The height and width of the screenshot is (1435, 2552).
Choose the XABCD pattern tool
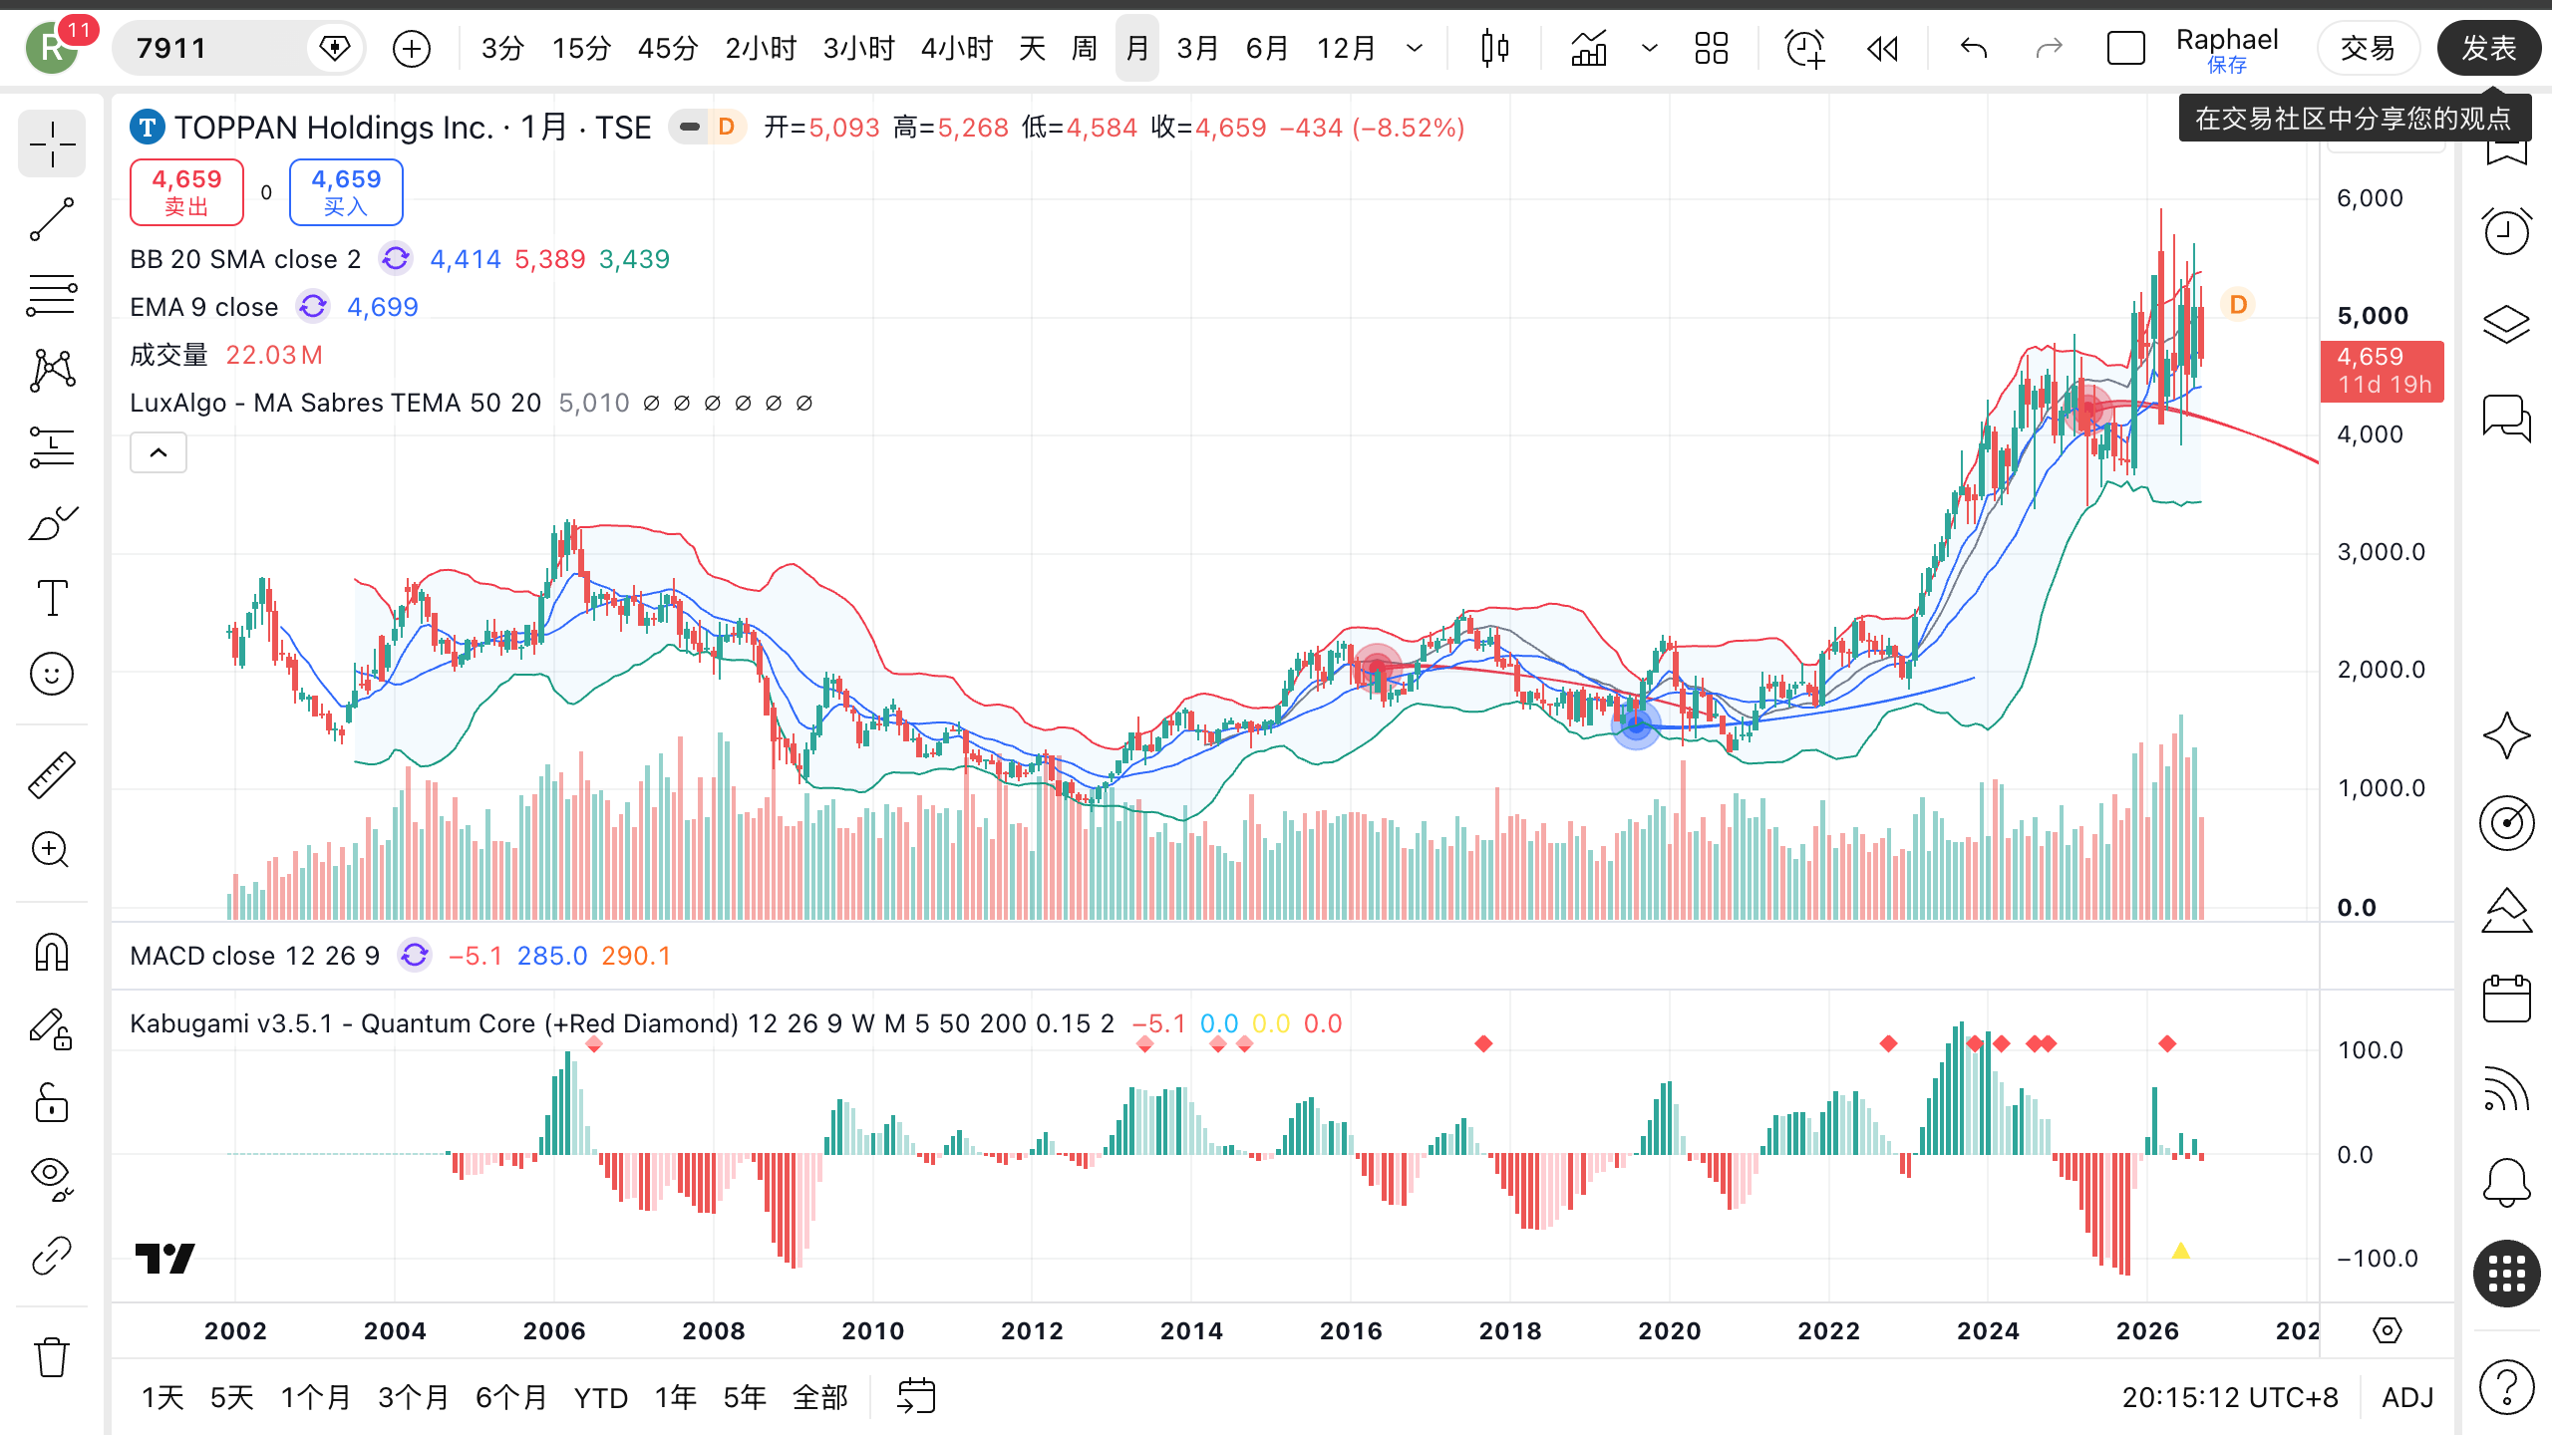point(52,371)
